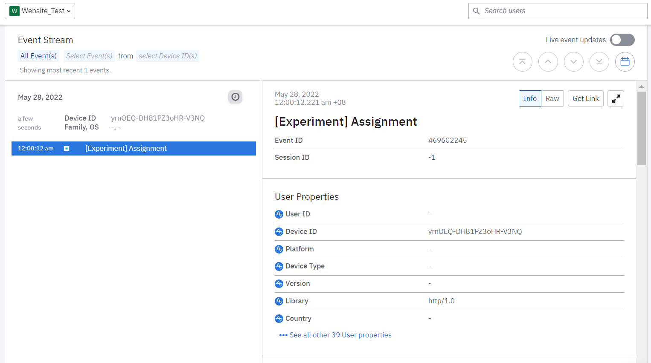Click the Search users input field
The image size is (651, 363).
coord(563,11)
